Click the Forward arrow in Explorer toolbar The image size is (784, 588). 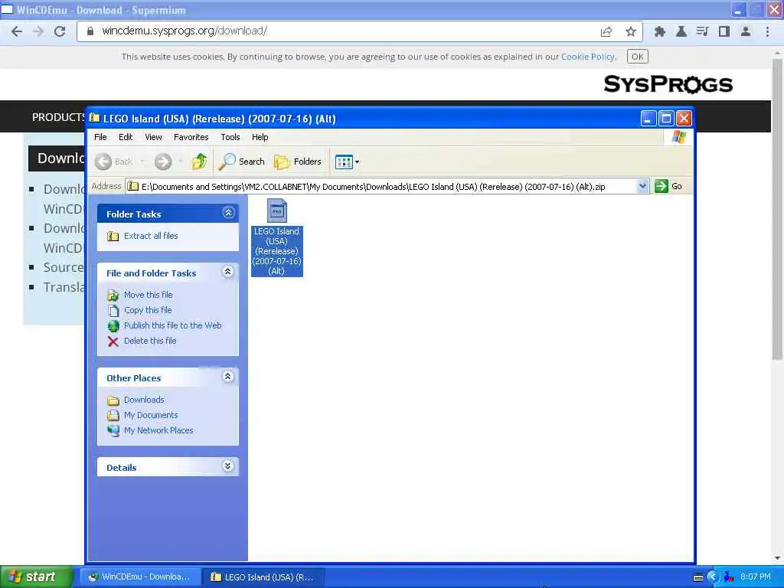point(163,162)
